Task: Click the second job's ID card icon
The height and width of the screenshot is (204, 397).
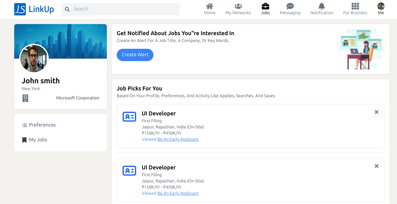Action: [x=129, y=171]
